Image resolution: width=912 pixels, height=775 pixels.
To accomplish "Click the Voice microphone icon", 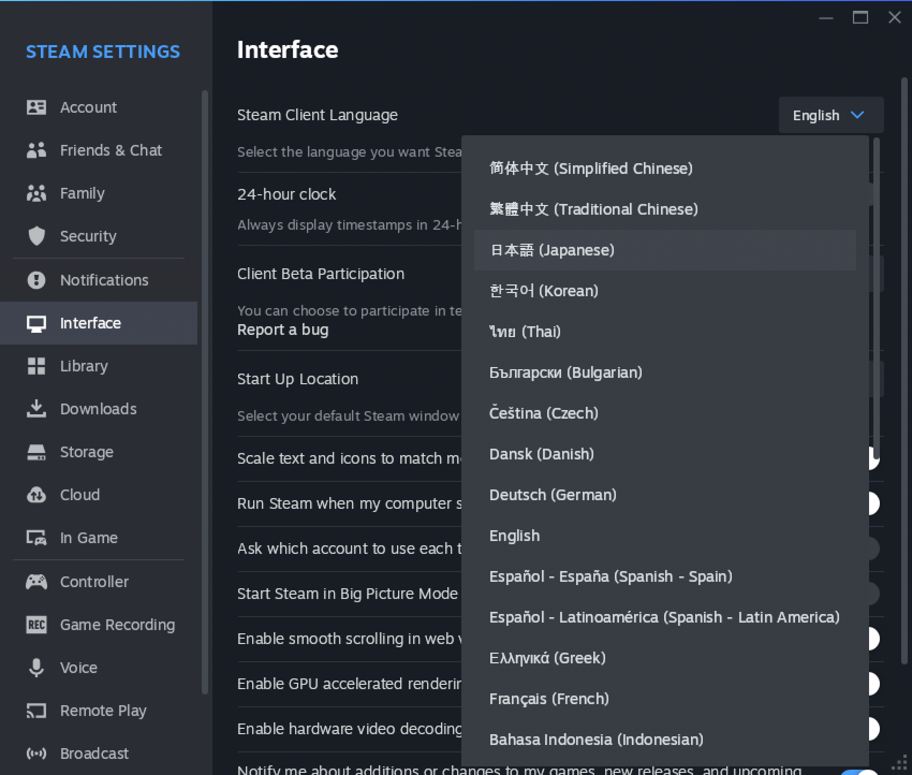I will [x=36, y=668].
